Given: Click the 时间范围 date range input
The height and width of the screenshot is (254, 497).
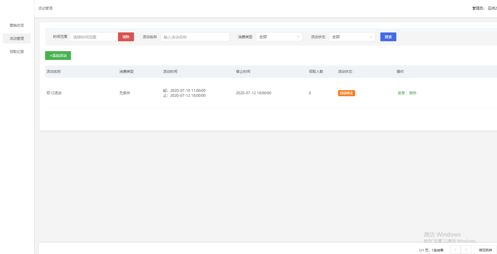Looking at the screenshot, I should [x=94, y=37].
